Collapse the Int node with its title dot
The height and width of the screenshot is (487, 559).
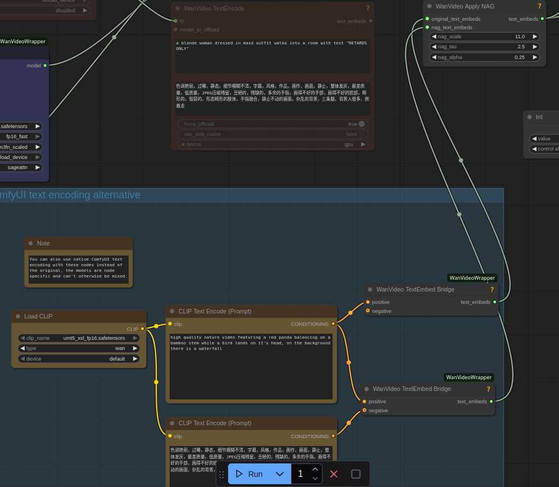529,117
